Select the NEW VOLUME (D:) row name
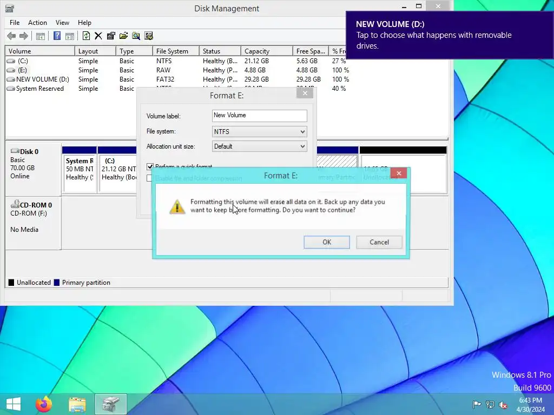 [43, 79]
